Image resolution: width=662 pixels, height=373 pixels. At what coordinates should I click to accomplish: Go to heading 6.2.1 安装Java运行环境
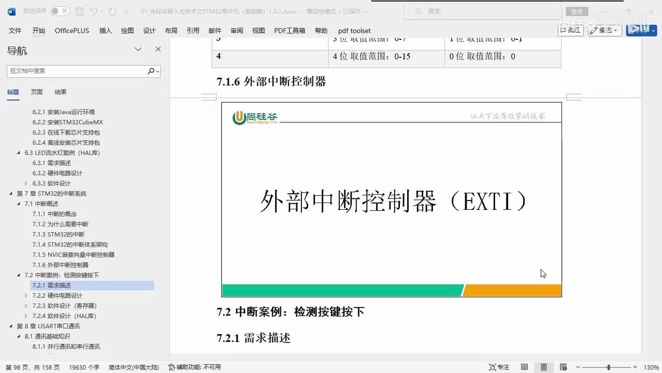(x=64, y=112)
